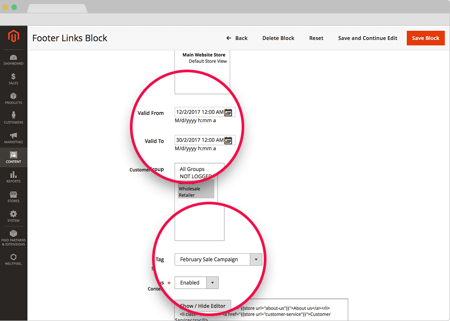Viewport: 450px width, 321px height.
Task: Open the Enabled status dropdown
Action: 196,282
